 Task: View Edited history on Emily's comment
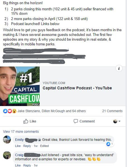click(44, 146)
